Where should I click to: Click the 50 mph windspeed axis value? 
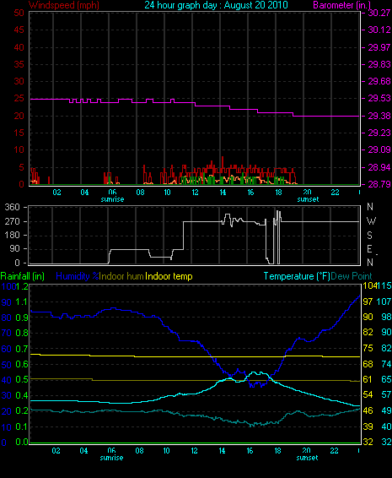coord(19,13)
